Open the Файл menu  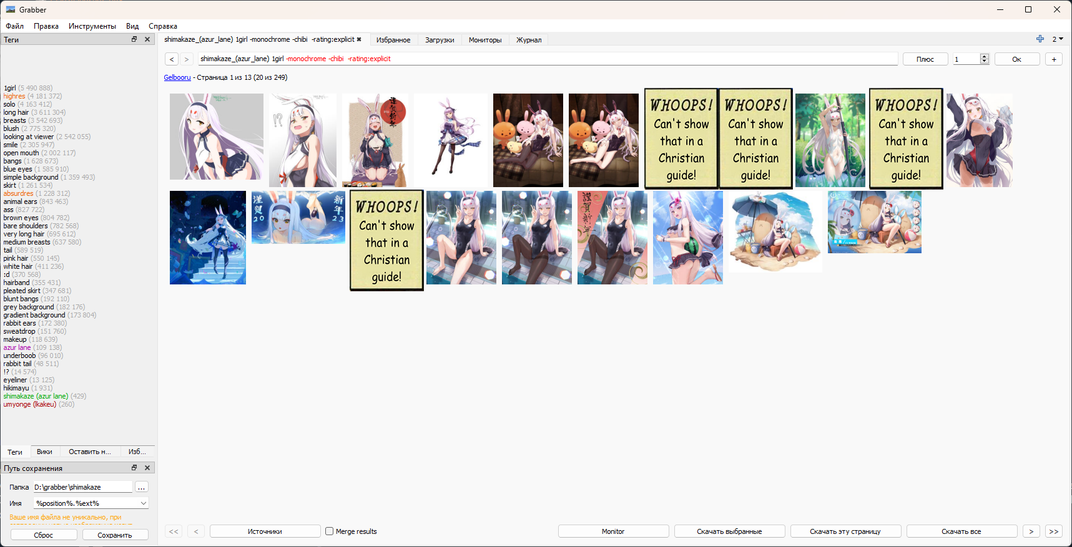pos(15,26)
